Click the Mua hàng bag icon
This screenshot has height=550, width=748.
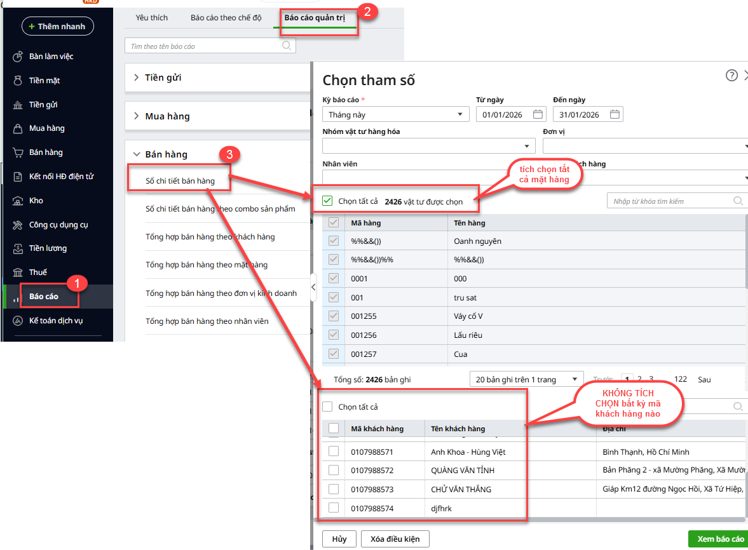click(x=18, y=128)
